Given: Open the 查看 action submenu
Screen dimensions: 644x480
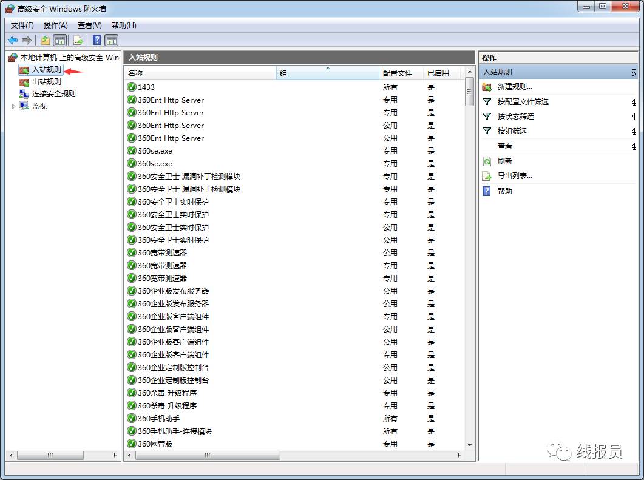Looking at the screenshot, I should 505,146.
